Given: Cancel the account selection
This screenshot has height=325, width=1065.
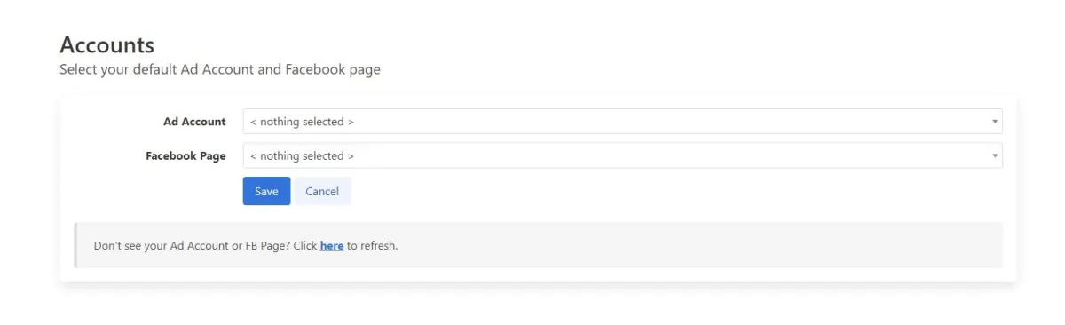Looking at the screenshot, I should coord(322,191).
